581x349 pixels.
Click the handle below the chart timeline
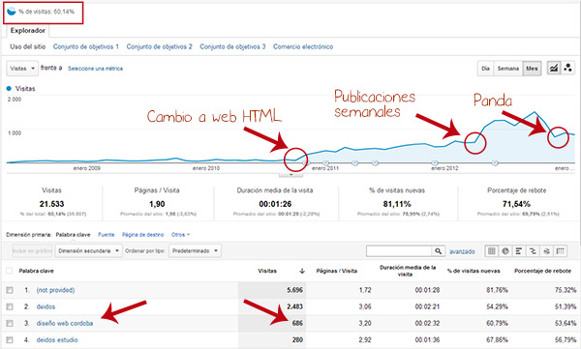point(291,174)
